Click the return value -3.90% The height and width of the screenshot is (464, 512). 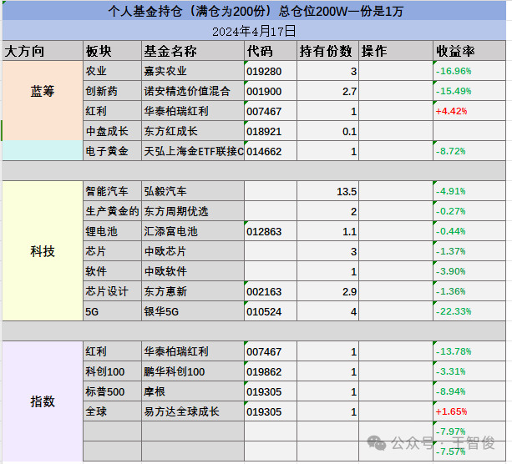(x=469, y=271)
